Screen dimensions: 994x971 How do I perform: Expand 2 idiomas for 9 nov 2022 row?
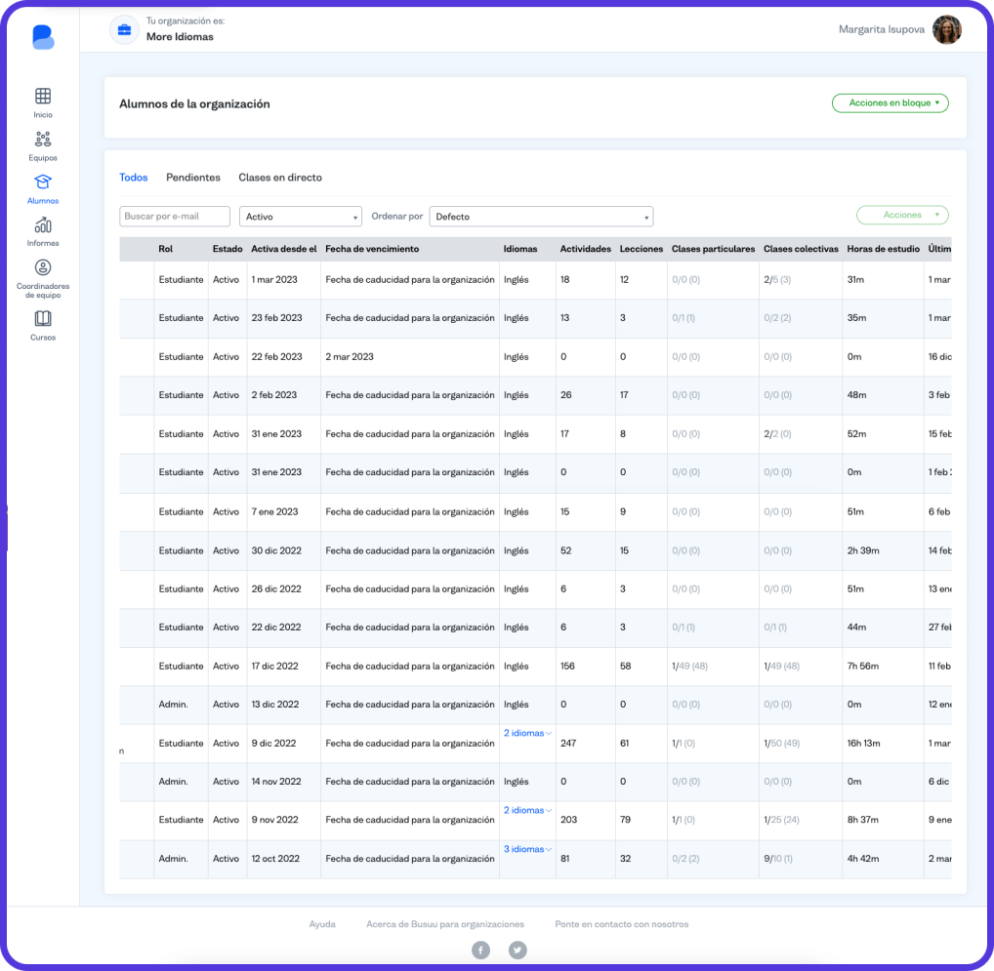(527, 810)
